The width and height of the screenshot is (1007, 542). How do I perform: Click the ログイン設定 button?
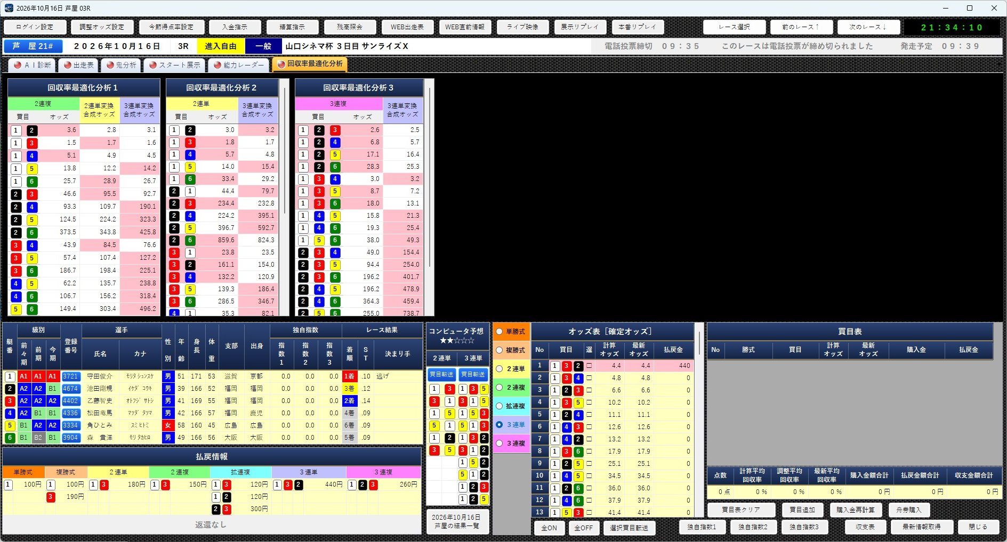35,27
